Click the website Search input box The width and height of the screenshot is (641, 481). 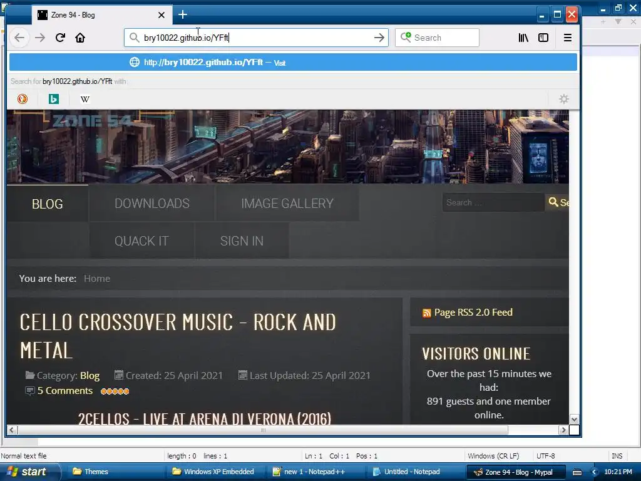[x=493, y=202]
